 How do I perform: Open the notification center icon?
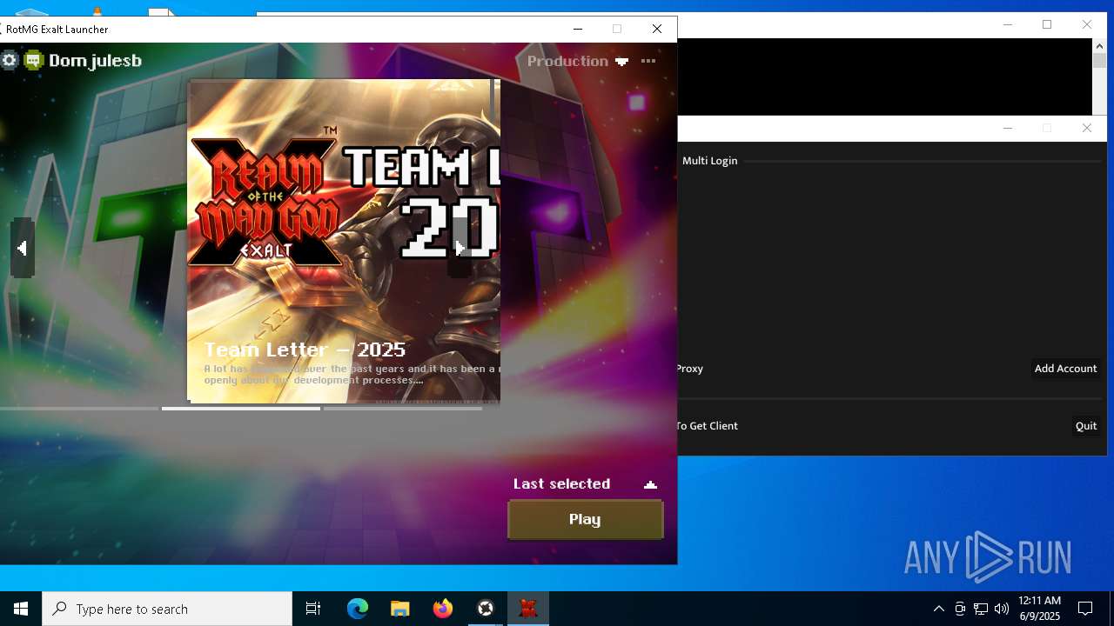pos(1085,609)
